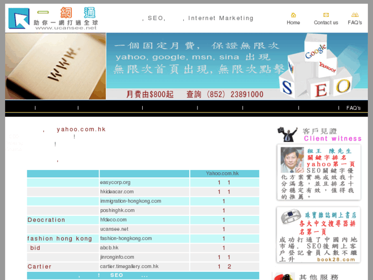Open the book28.com link
The image size is (373, 280).
[x=336, y=259]
